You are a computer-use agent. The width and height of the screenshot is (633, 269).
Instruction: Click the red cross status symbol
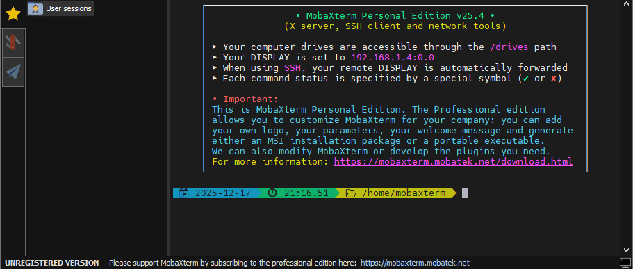click(554, 79)
